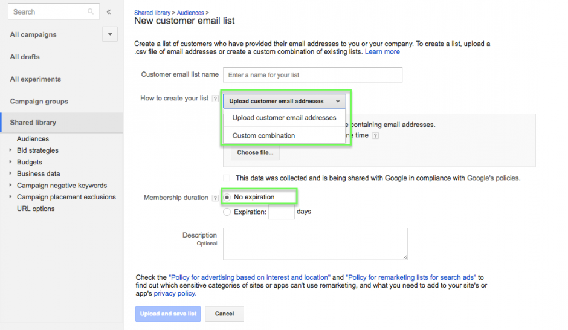Click the Upload and save list button
Viewport: 568px width, 330px height.
coord(168,314)
